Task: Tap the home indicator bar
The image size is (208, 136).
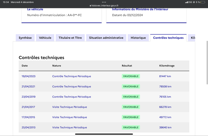Action: (104, 134)
